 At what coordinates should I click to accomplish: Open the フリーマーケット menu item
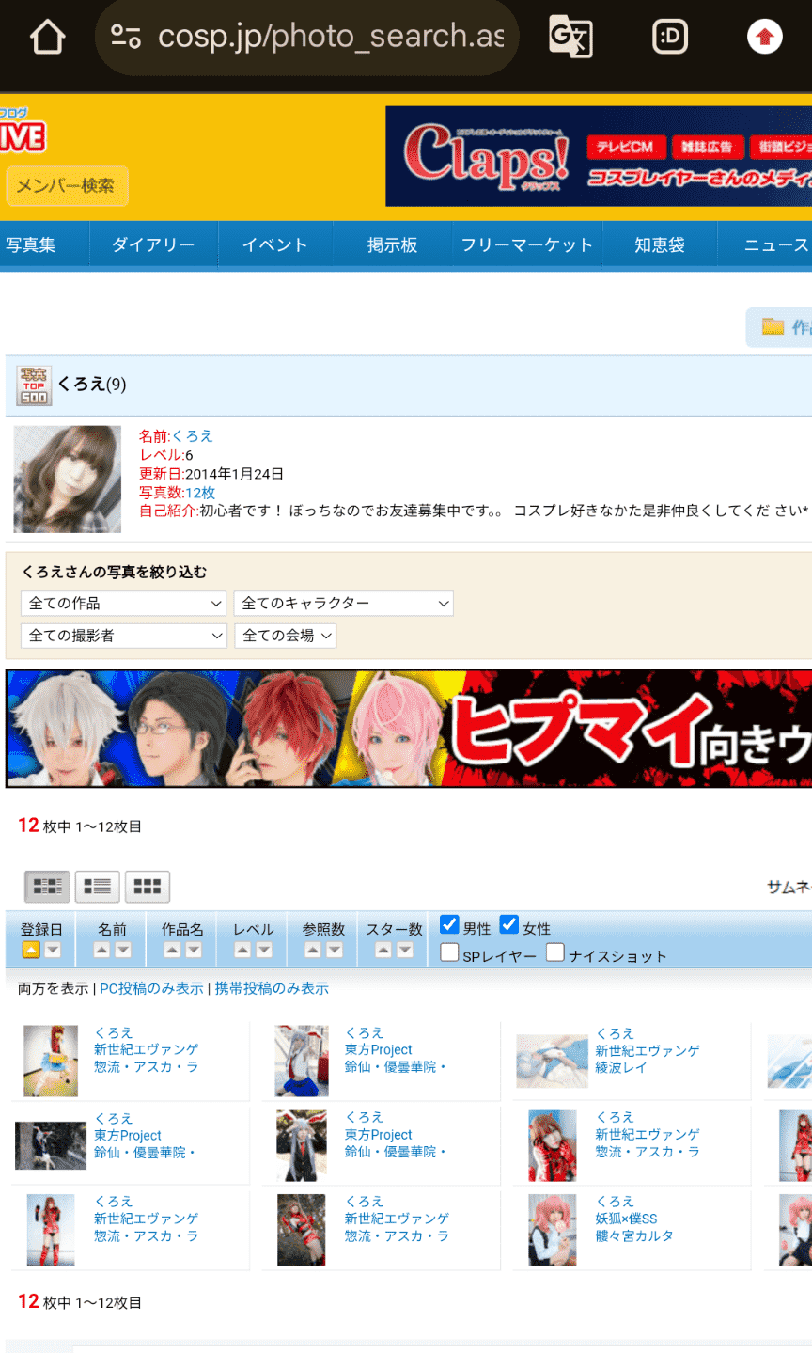(x=526, y=245)
